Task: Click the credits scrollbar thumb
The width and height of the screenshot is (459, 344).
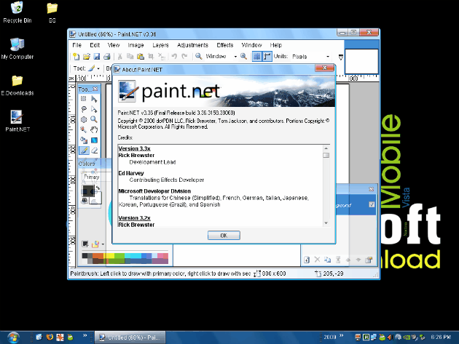Action: point(326,155)
